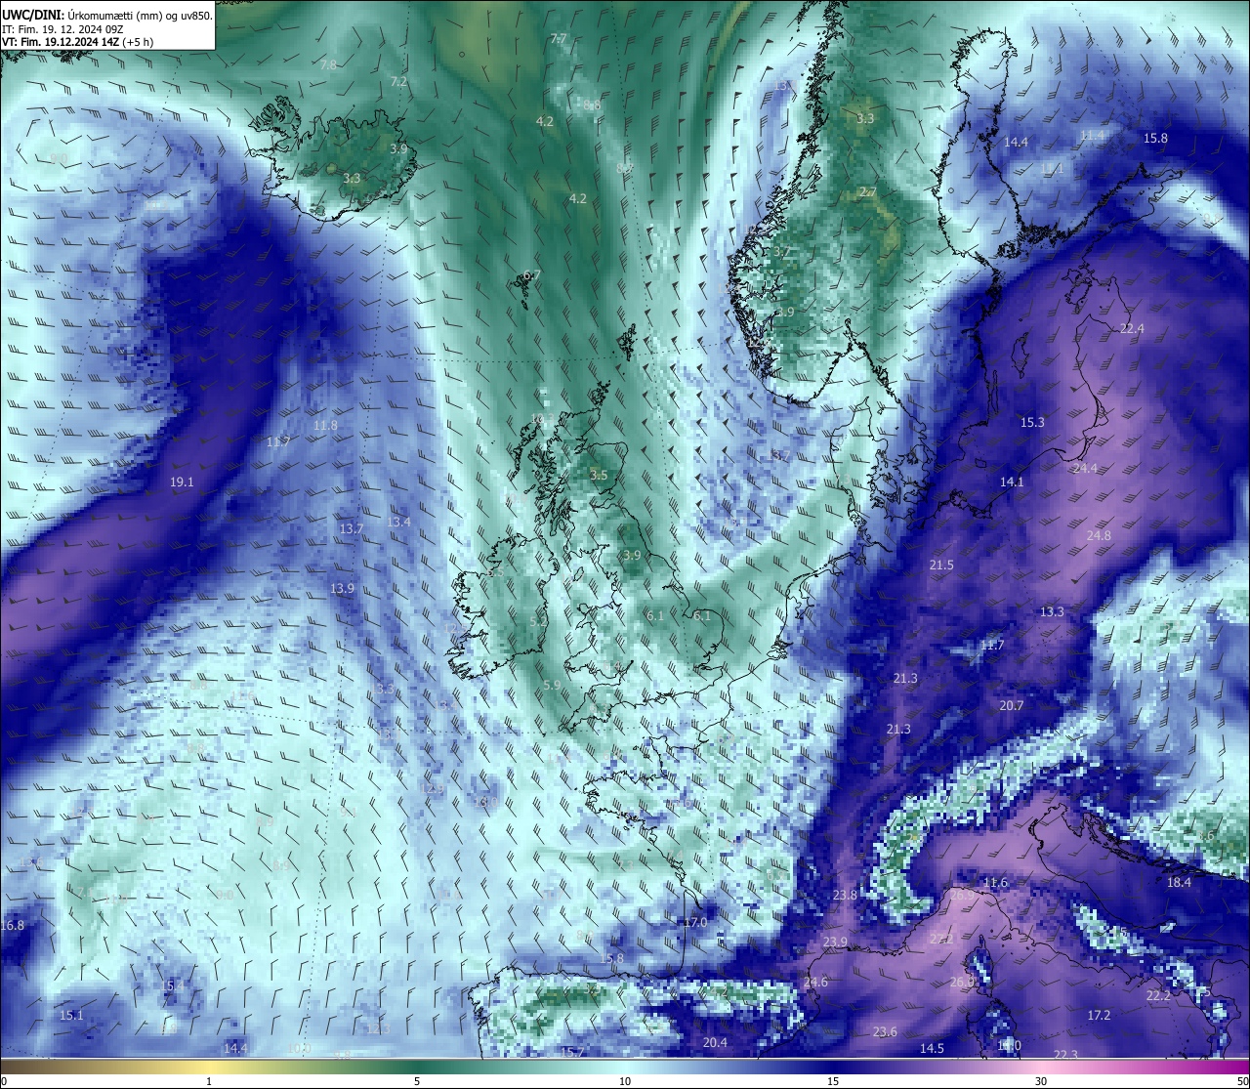Click the 18.4 value label
The height and width of the screenshot is (1089, 1250).
point(1179,882)
